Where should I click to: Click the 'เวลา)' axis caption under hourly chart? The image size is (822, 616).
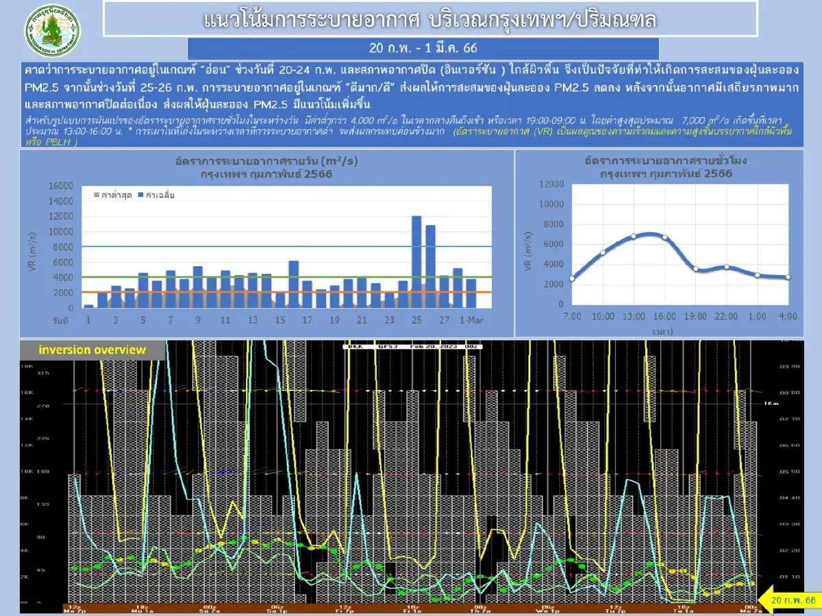tap(662, 331)
